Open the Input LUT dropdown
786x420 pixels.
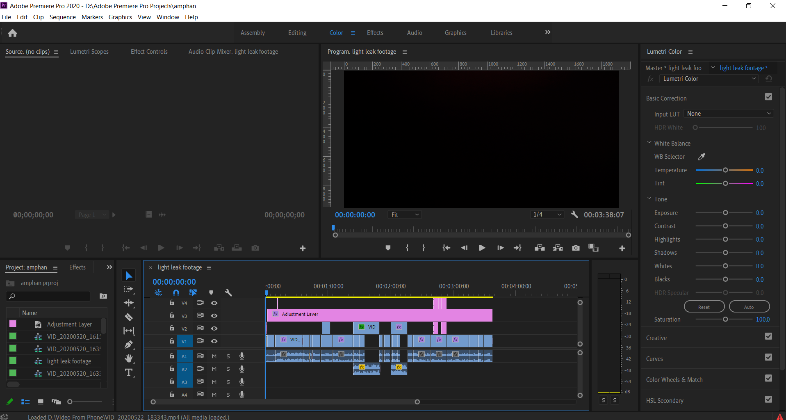tap(729, 114)
